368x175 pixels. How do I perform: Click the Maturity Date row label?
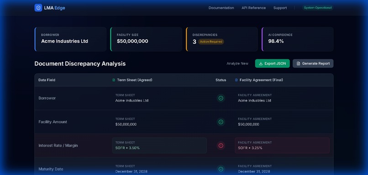click(51, 169)
